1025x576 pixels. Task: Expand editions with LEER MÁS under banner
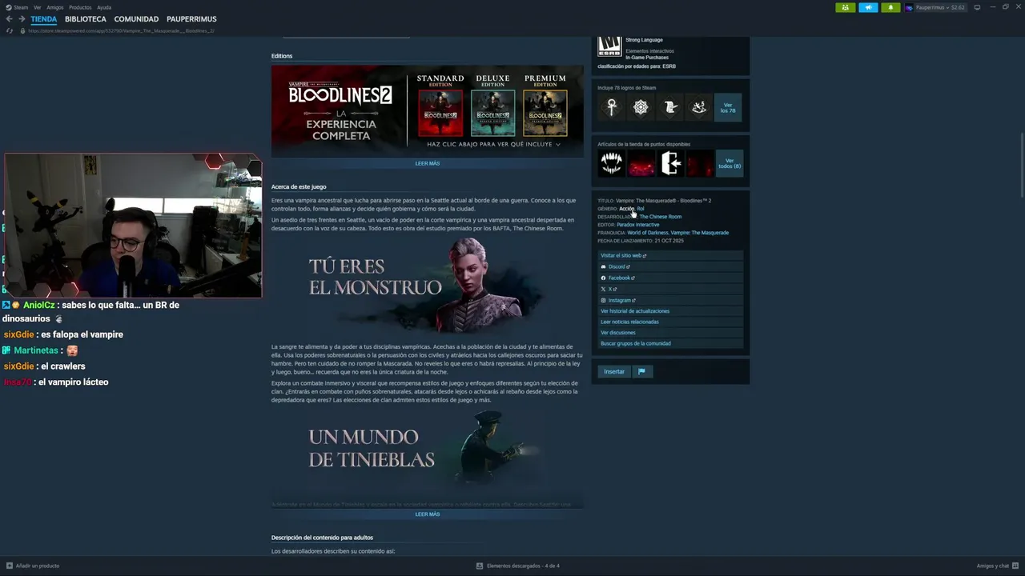coord(428,163)
